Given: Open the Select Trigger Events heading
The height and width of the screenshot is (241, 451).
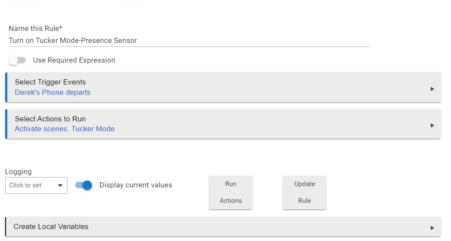Looking at the screenshot, I should pyautogui.click(x=50, y=82).
